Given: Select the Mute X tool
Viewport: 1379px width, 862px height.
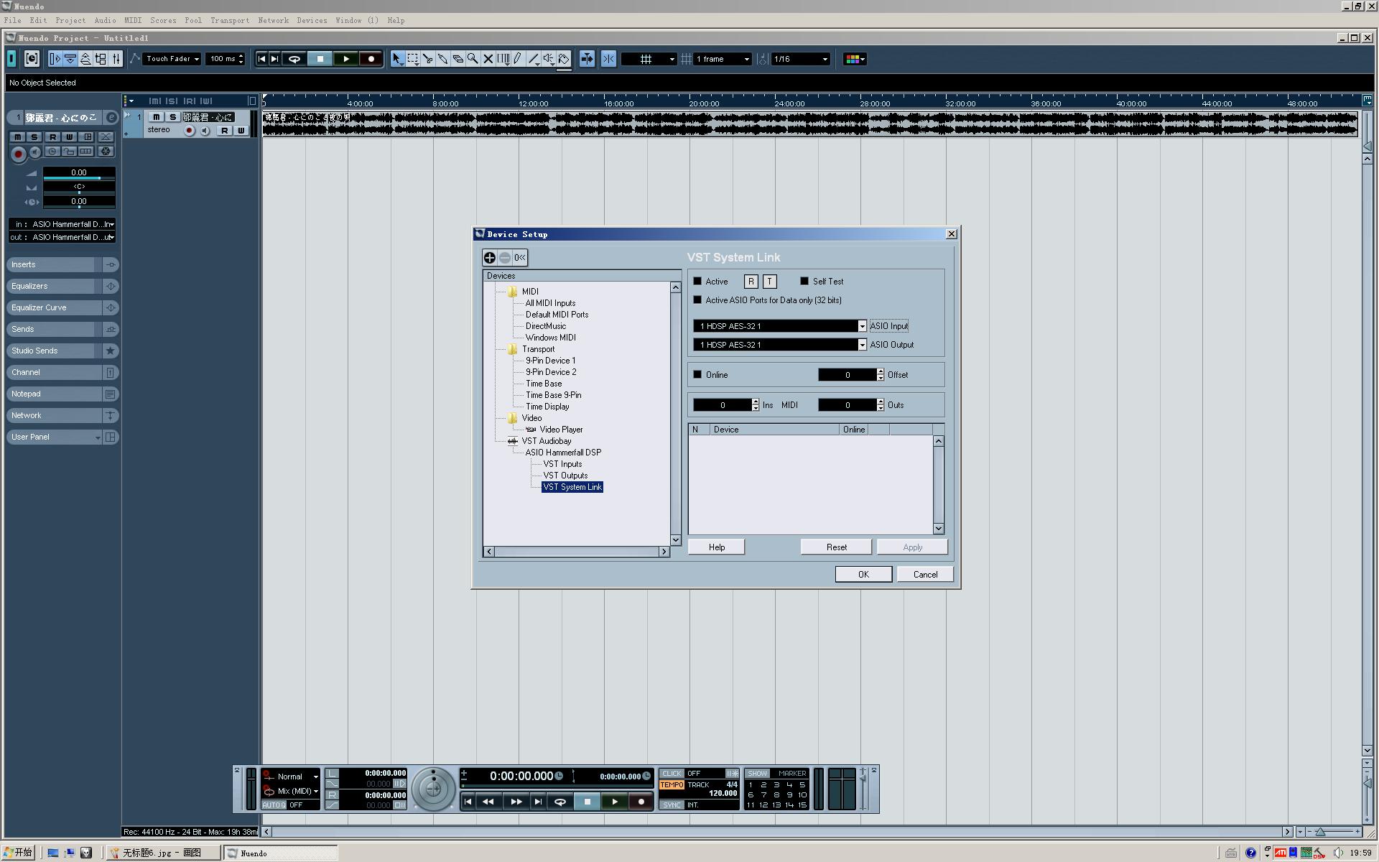Looking at the screenshot, I should point(488,59).
